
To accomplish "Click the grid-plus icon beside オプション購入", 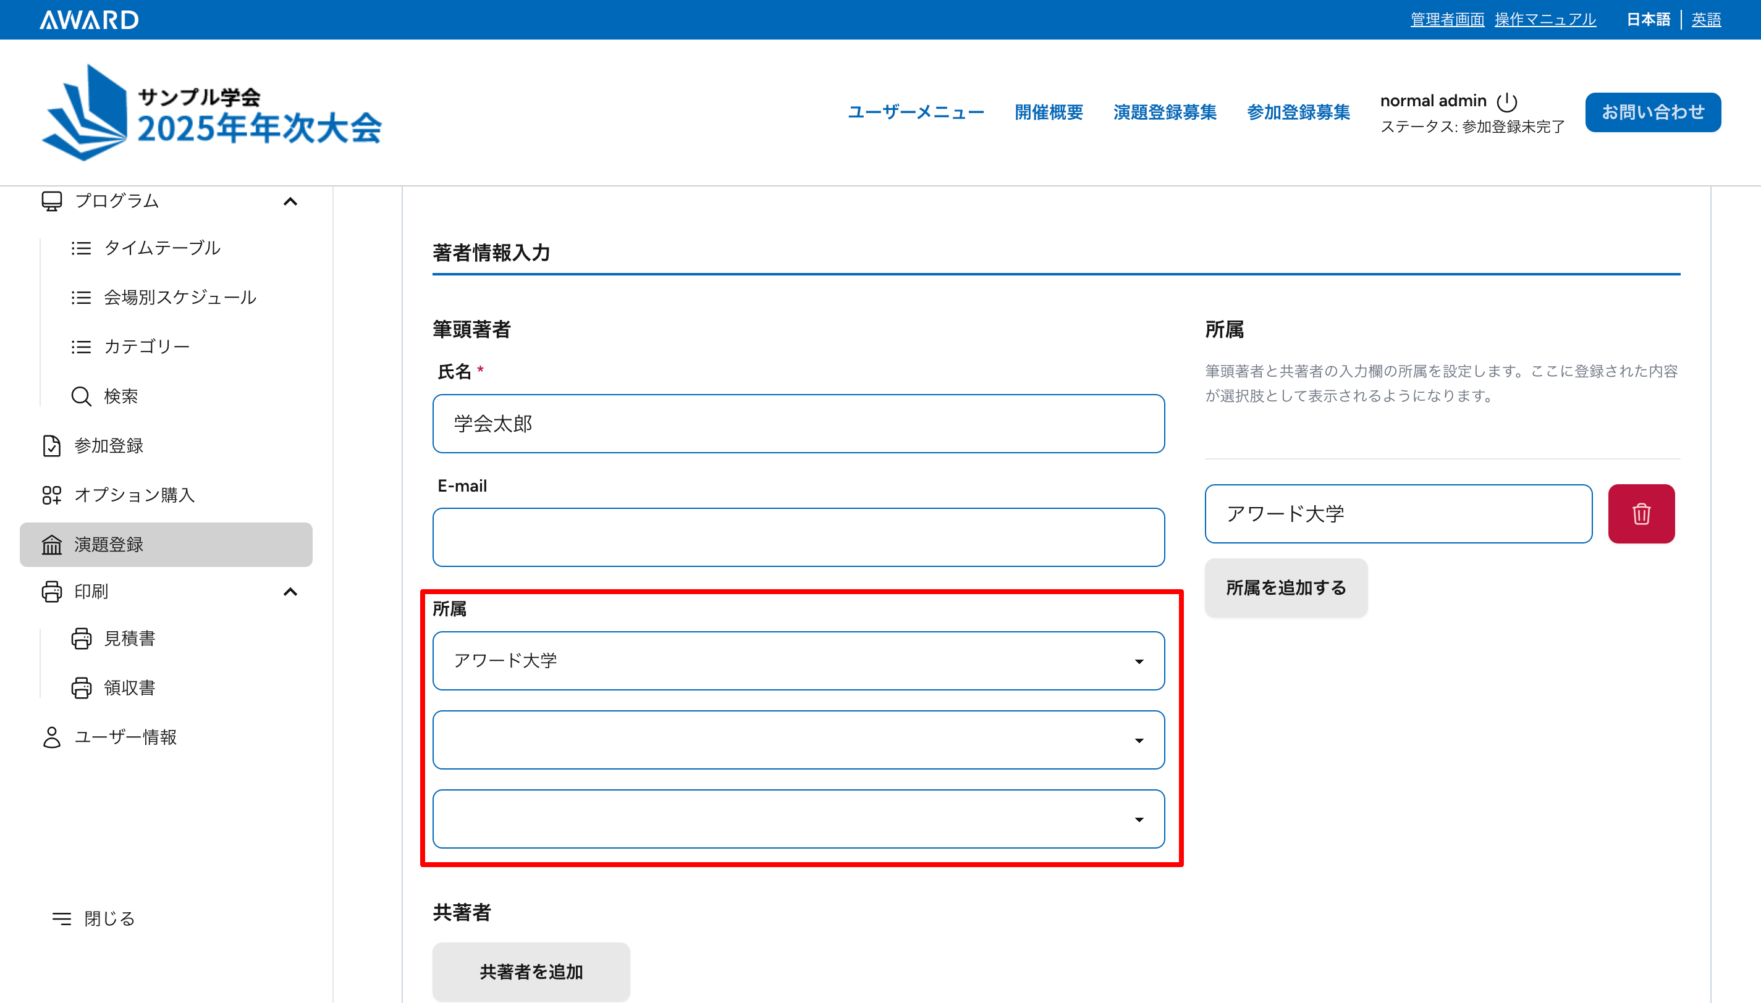I will (x=52, y=495).
